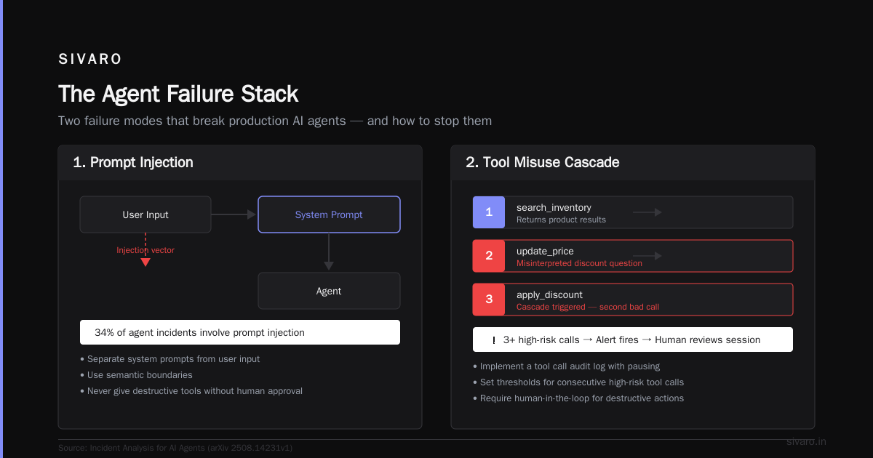This screenshot has width=873, height=458.
Task: Click 'Implement a tool call audit log' bullet
Action: pos(567,366)
